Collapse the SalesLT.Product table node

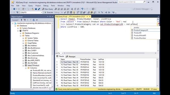23,65
